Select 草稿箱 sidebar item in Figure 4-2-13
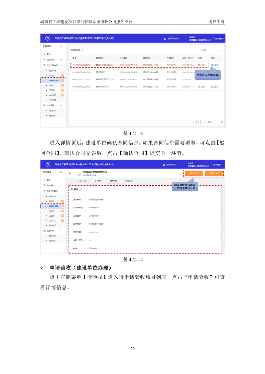265x374 pixels. pos(52,76)
